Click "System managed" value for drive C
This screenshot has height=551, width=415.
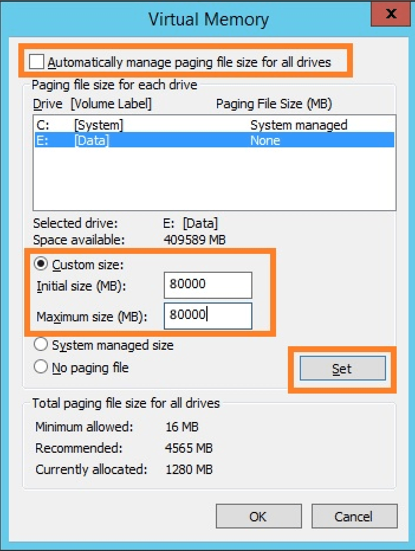pyautogui.click(x=299, y=125)
